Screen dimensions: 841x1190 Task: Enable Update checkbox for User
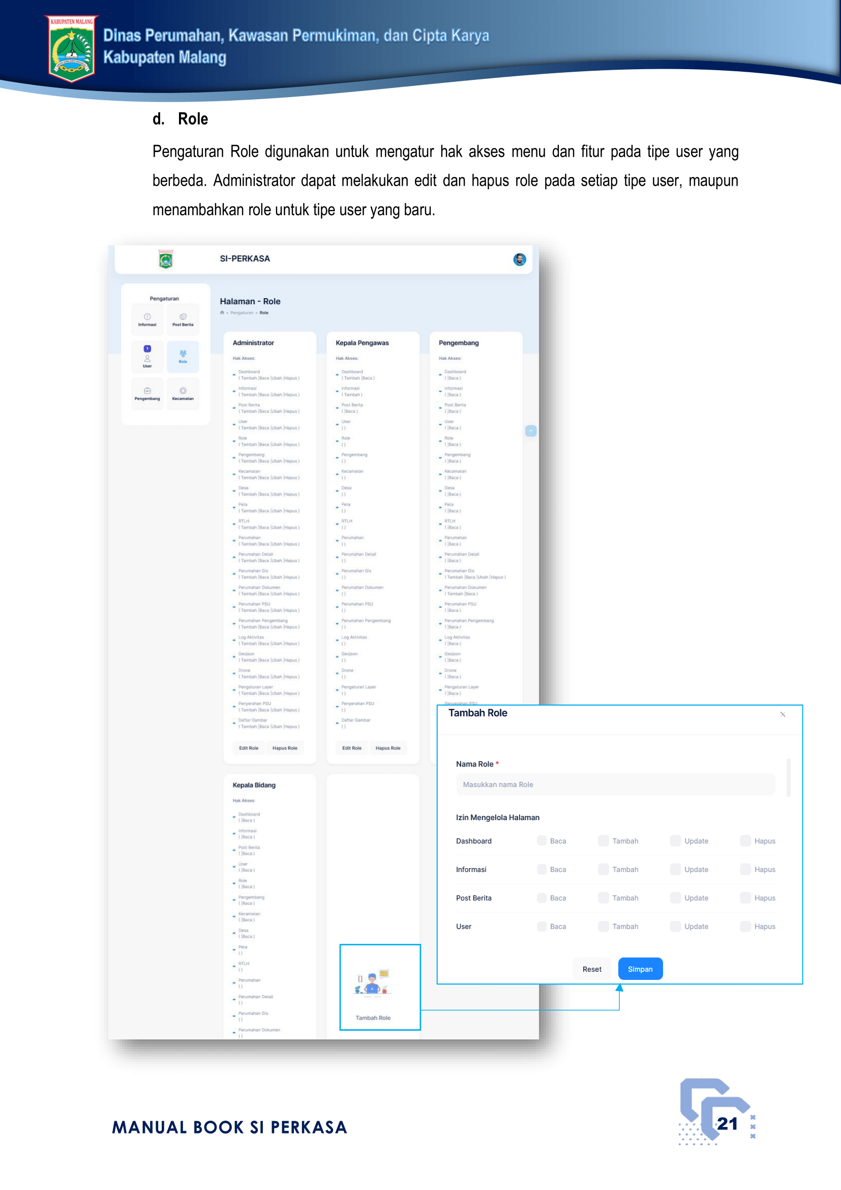click(675, 926)
